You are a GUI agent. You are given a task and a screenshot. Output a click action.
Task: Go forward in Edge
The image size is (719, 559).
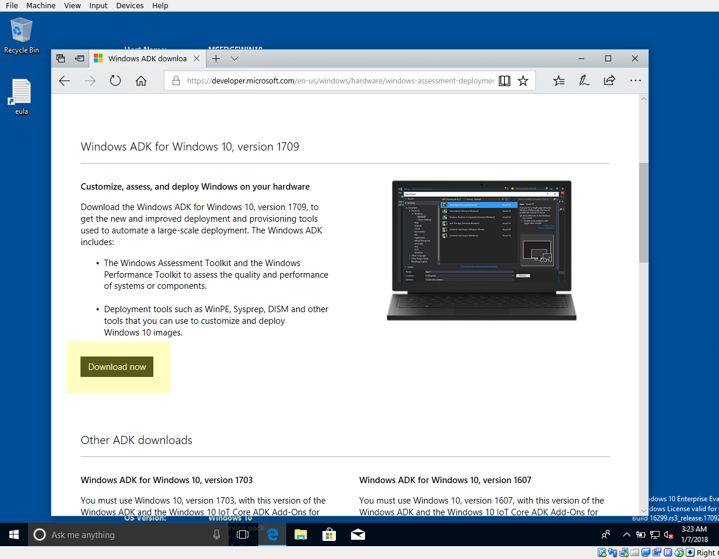pos(90,81)
